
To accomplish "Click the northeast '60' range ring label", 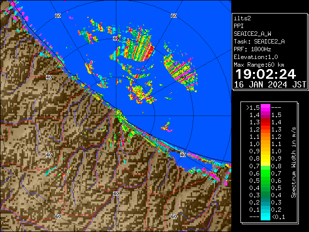I will point(174,16).
